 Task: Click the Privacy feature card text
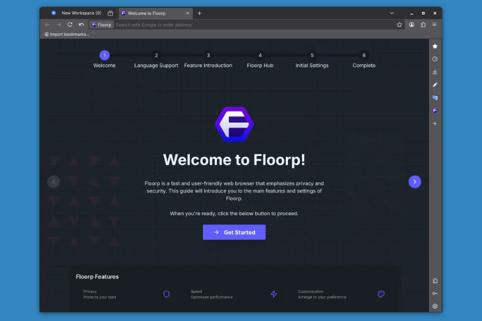(x=100, y=294)
